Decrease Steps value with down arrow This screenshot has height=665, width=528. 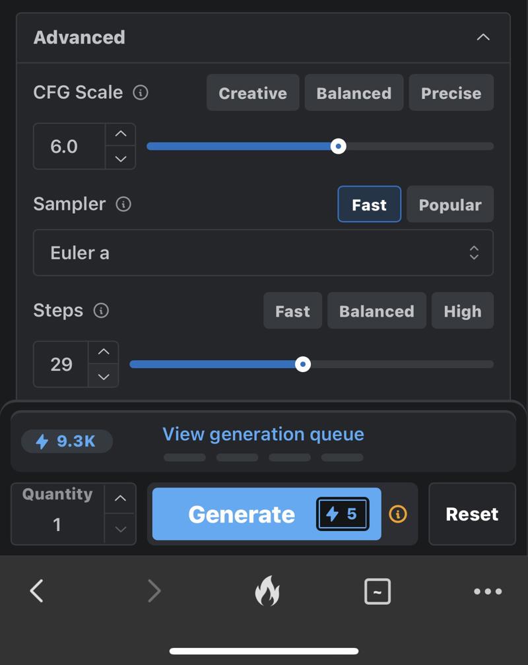104,376
